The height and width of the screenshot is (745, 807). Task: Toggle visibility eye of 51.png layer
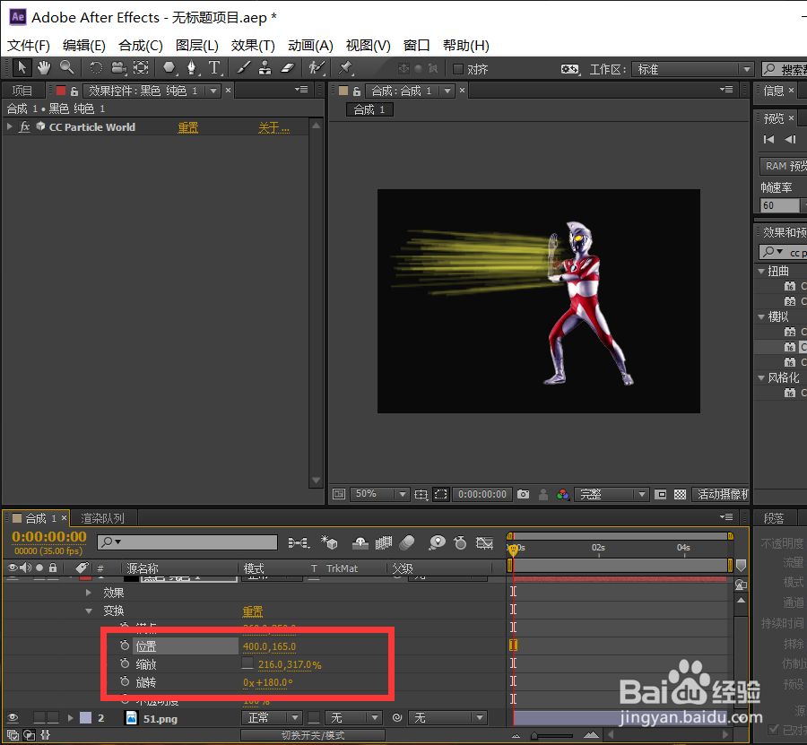[x=13, y=718]
